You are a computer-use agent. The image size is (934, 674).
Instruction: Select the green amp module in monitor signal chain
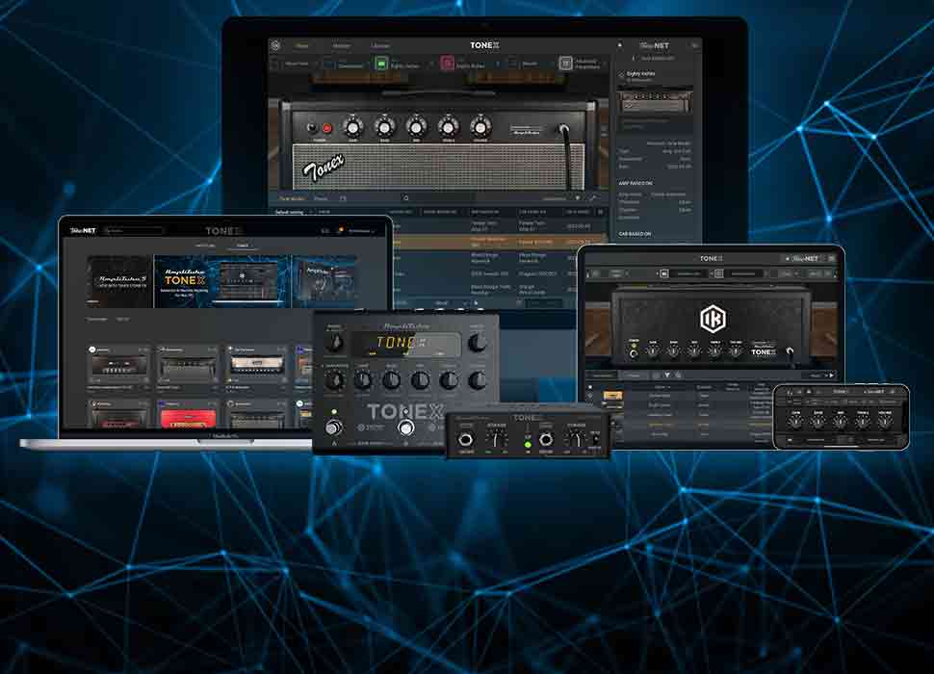[x=381, y=64]
